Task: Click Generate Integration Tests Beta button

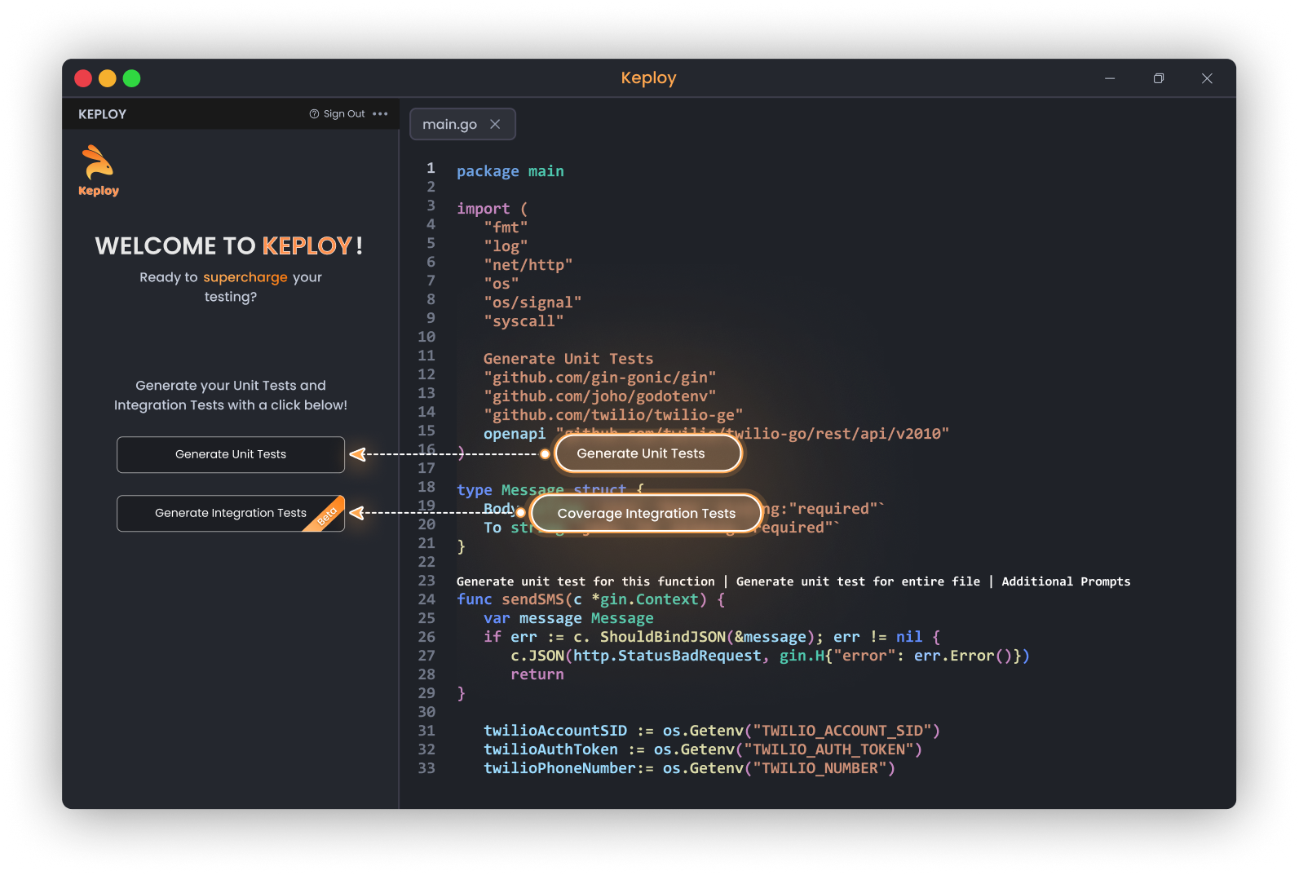Action: pyautogui.click(x=231, y=513)
